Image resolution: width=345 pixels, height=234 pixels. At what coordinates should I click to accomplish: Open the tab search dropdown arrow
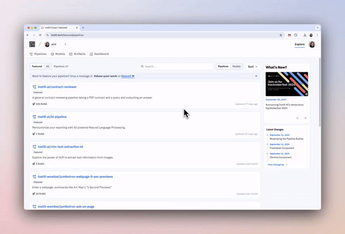[317, 28]
